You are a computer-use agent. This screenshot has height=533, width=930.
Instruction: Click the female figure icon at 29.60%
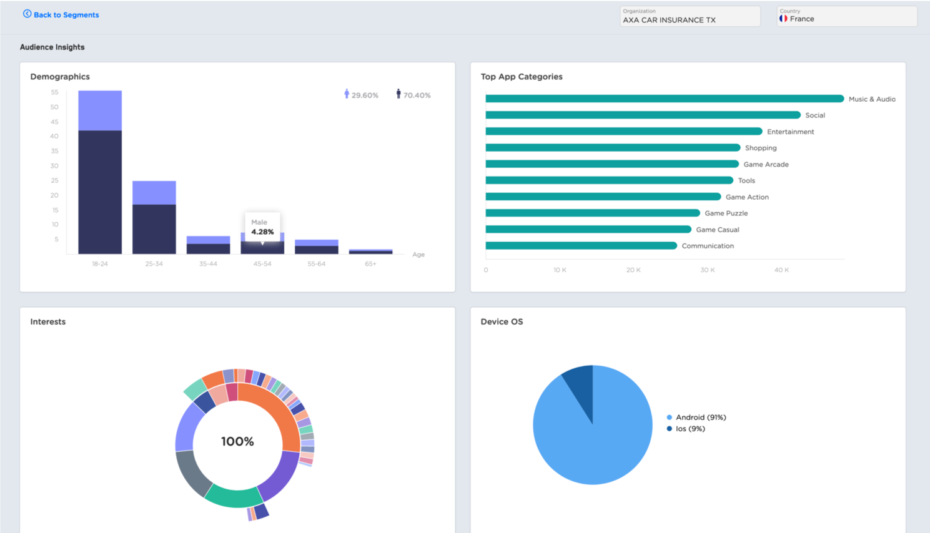click(347, 94)
